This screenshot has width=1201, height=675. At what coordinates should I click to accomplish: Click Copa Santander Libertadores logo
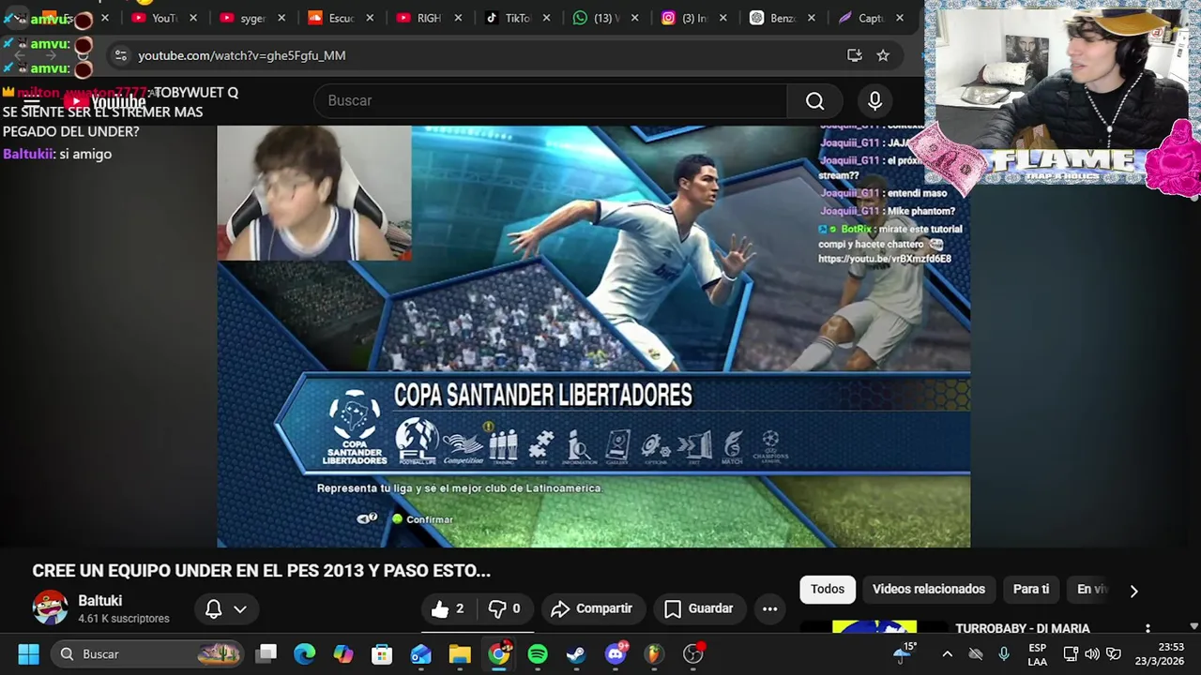354,427
